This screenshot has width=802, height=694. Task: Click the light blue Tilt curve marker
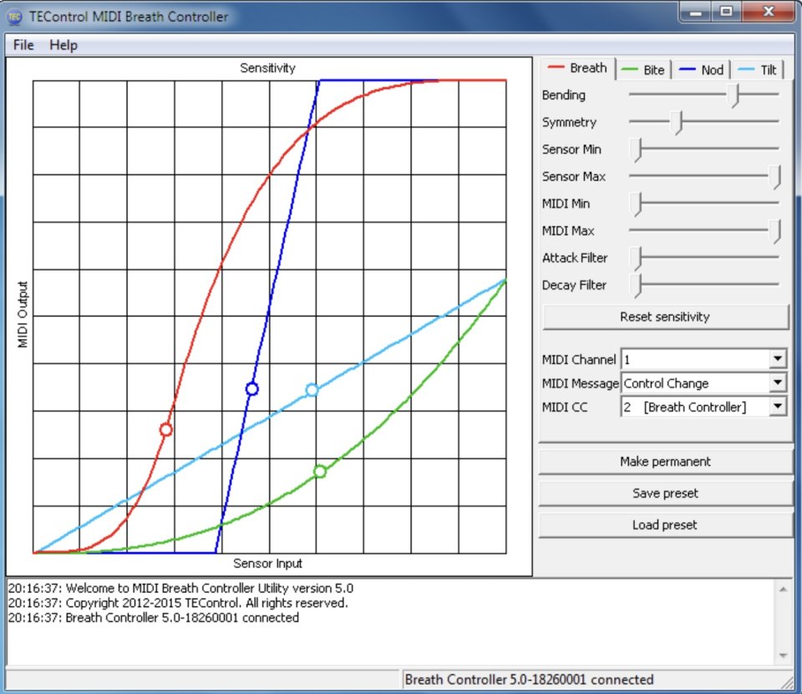coord(312,390)
